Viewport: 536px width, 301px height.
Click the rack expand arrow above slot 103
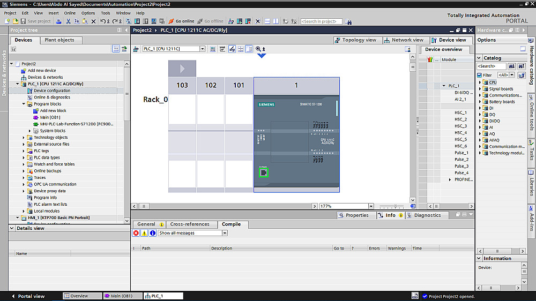pos(182,69)
